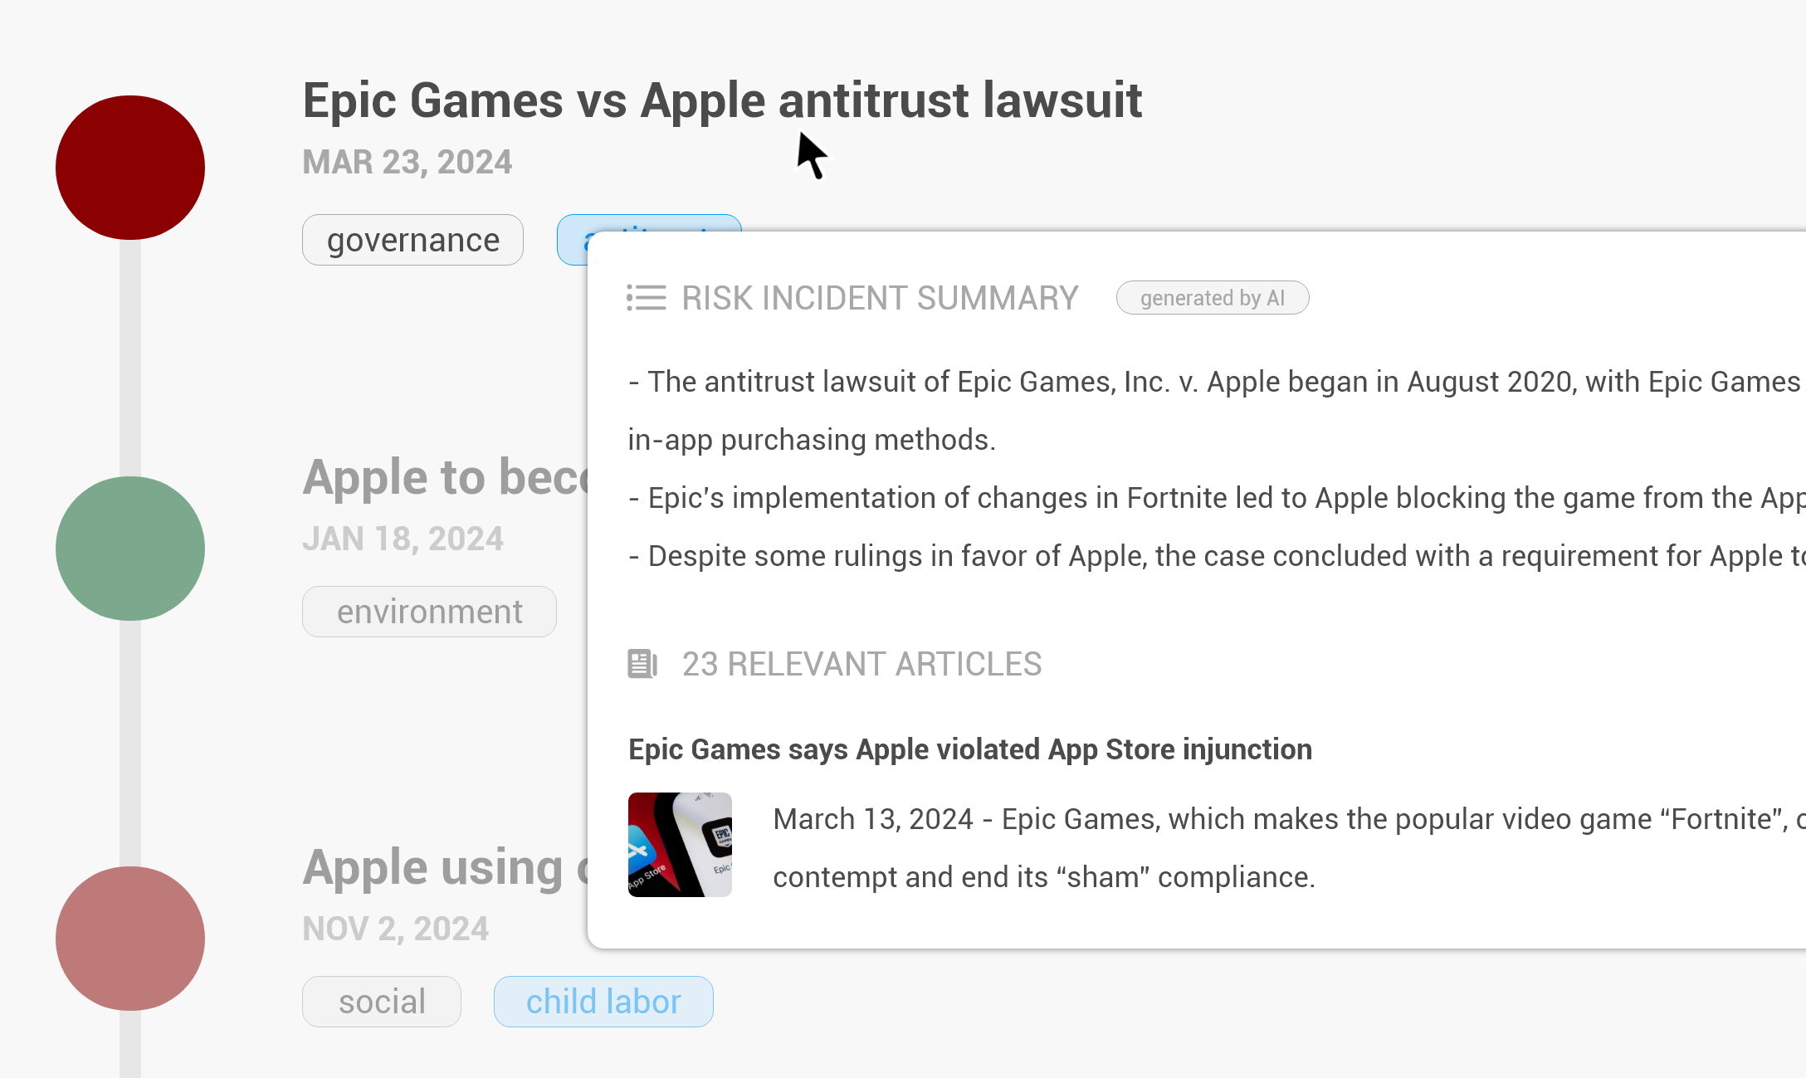The image size is (1806, 1078).
Task: Select the child labor tag
Action: (x=603, y=1002)
